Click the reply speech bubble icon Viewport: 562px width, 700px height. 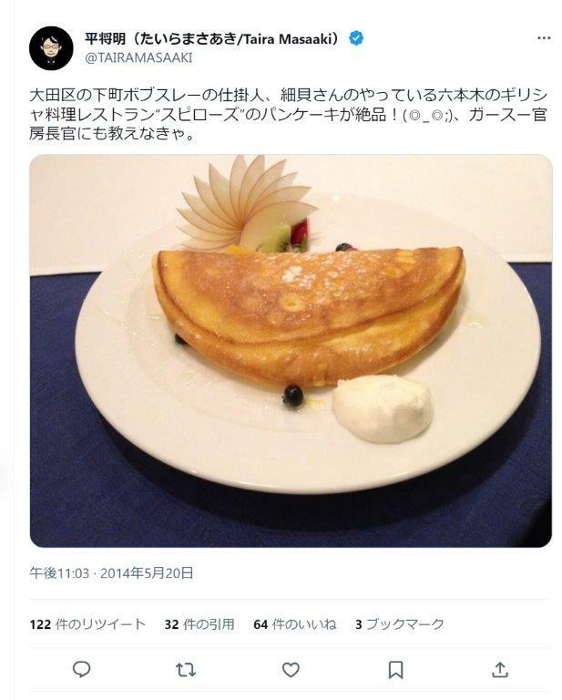[x=82, y=669]
